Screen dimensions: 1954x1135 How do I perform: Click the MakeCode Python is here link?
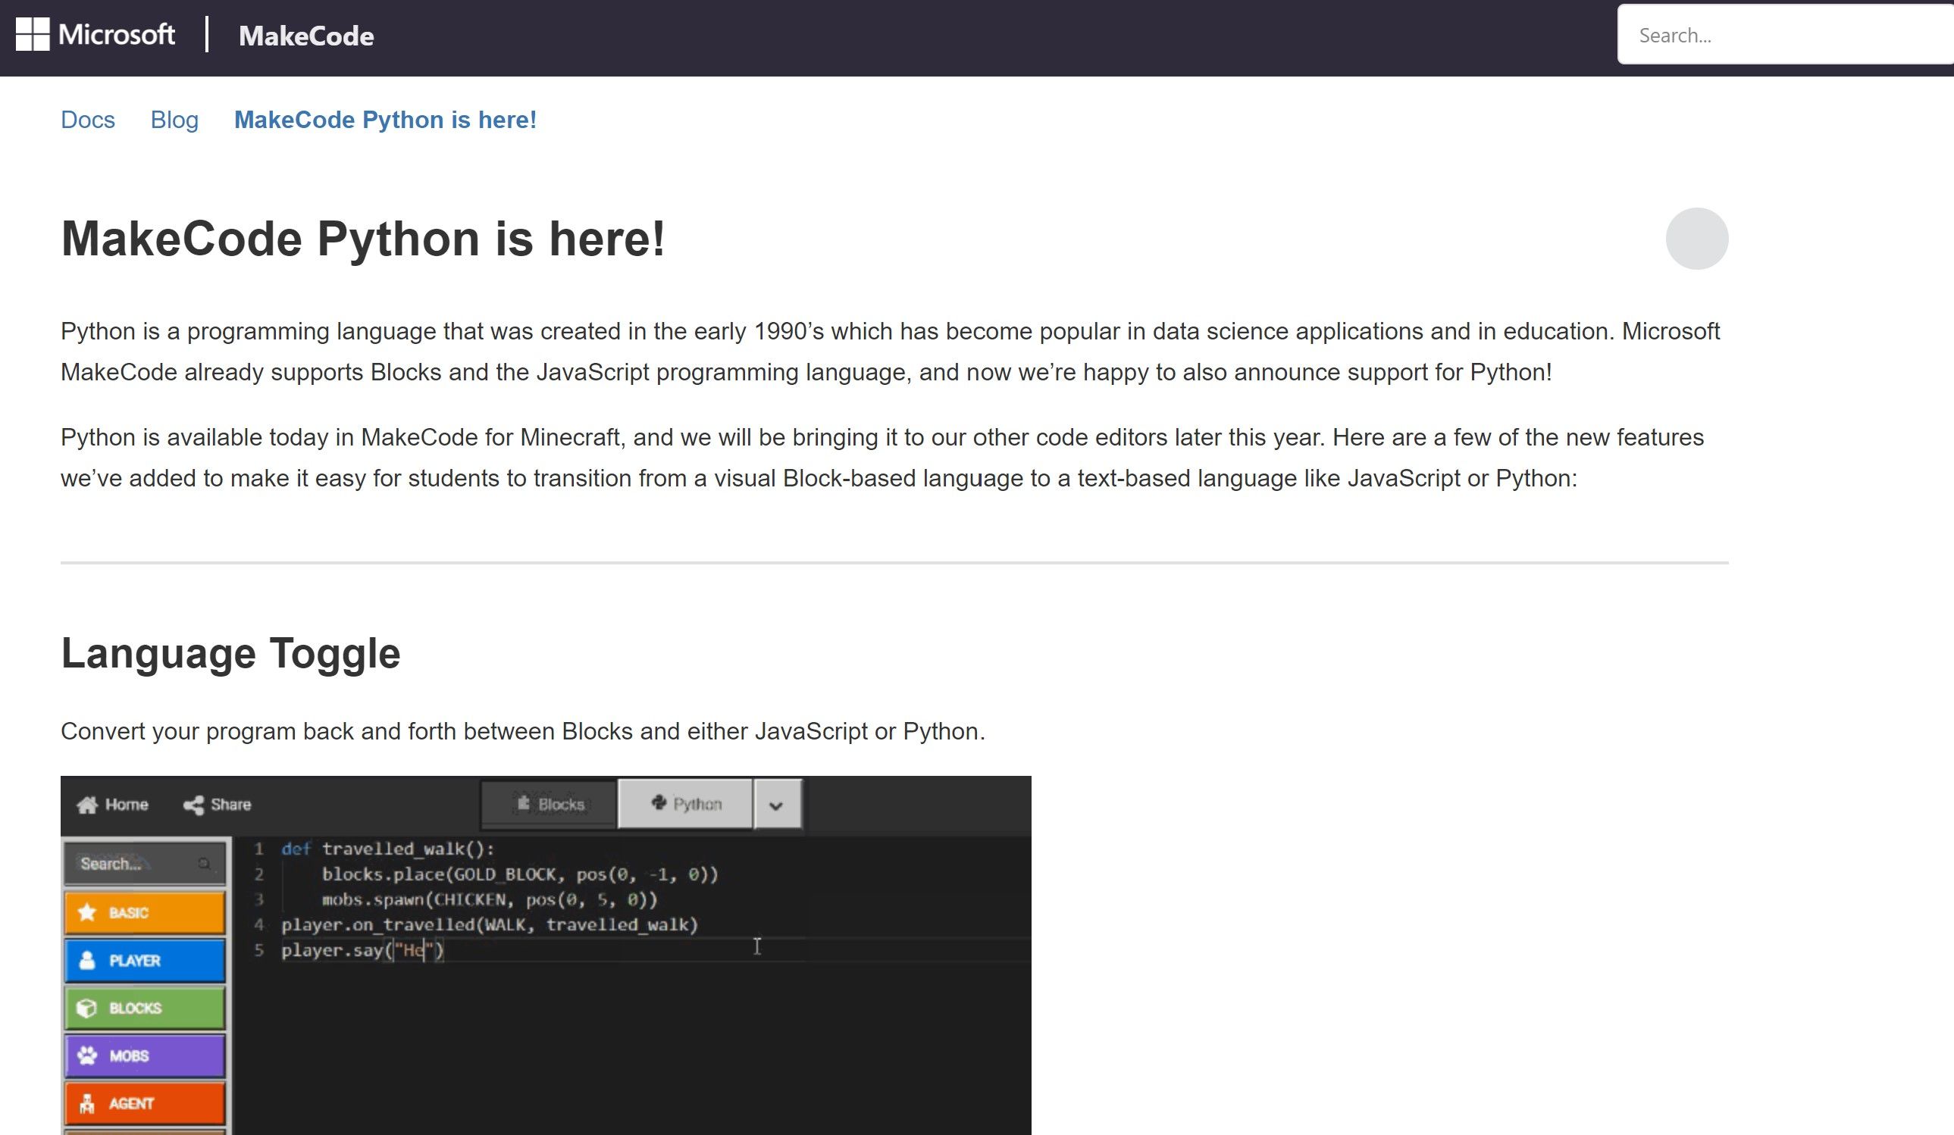point(385,120)
